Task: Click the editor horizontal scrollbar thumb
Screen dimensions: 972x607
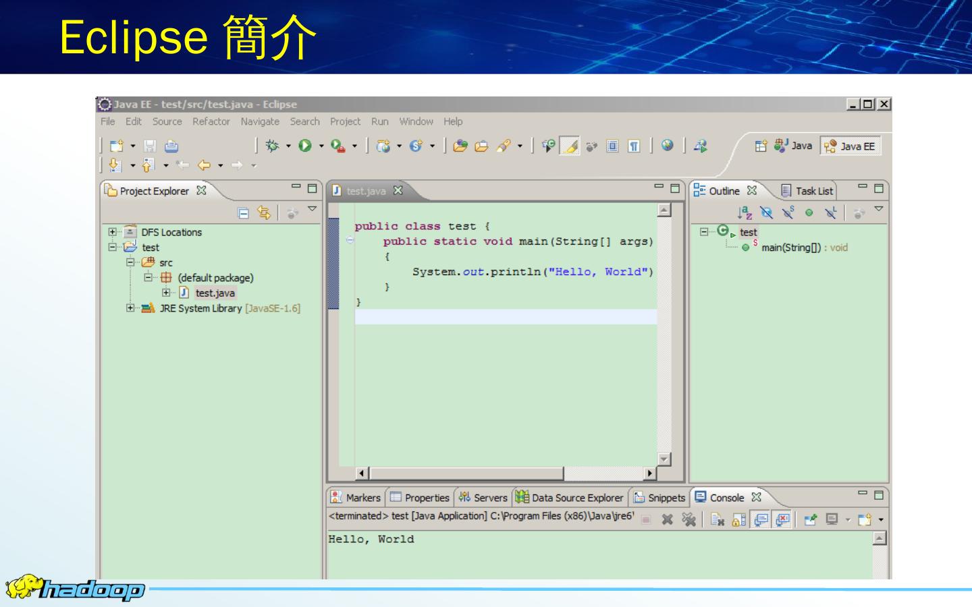Action: 466,473
